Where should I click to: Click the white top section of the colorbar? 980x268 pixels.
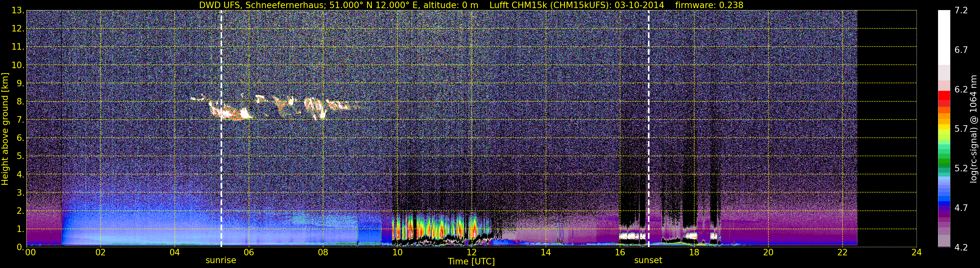tap(944, 37)
